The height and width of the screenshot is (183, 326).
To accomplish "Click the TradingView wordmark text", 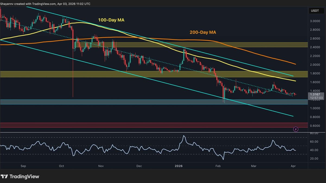I will [x=24, y=176].
